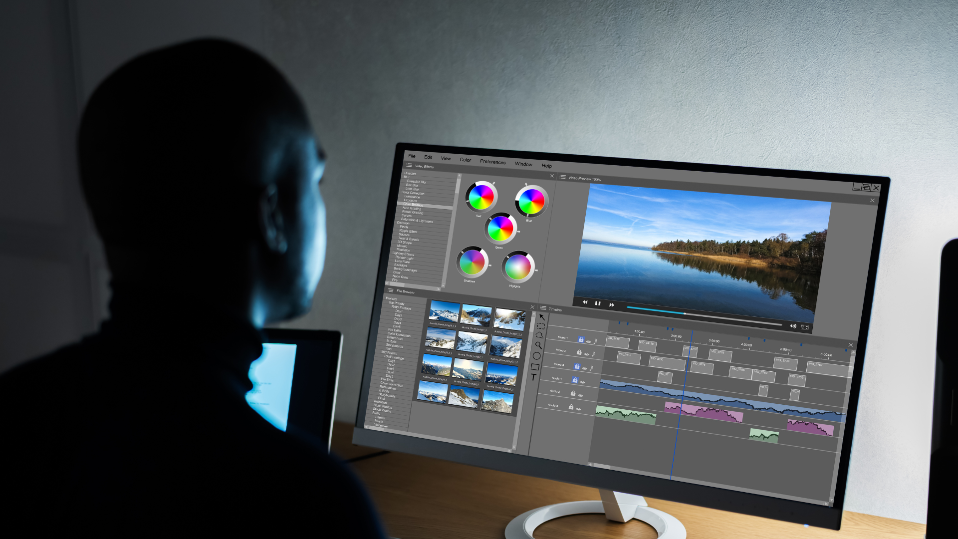Open the Preferences menu
The height and width of the screenshot is (539, 958).
(492, 162)
